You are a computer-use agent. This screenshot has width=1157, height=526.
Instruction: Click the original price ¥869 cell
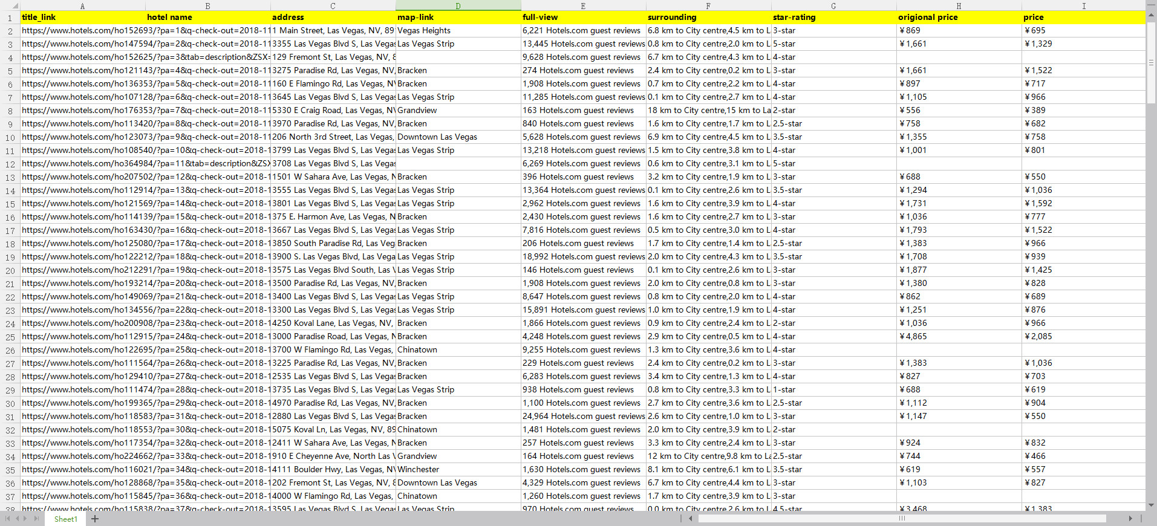(x=959, y=31)
